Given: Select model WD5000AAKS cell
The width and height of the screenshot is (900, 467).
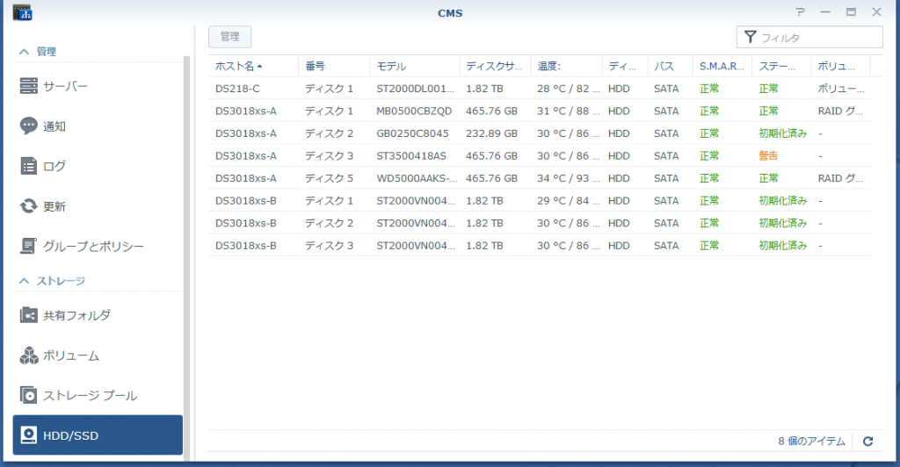Looking at the screenshot, I should click(416, 178).
